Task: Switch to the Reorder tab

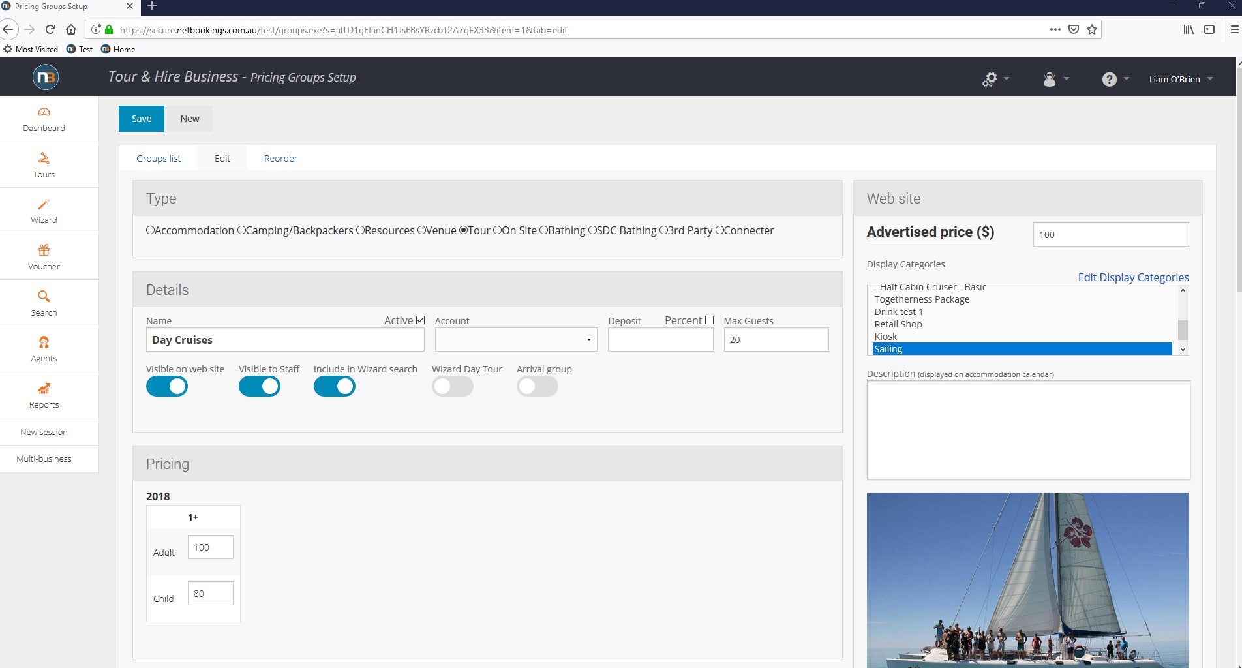Action: pos(280,159)
